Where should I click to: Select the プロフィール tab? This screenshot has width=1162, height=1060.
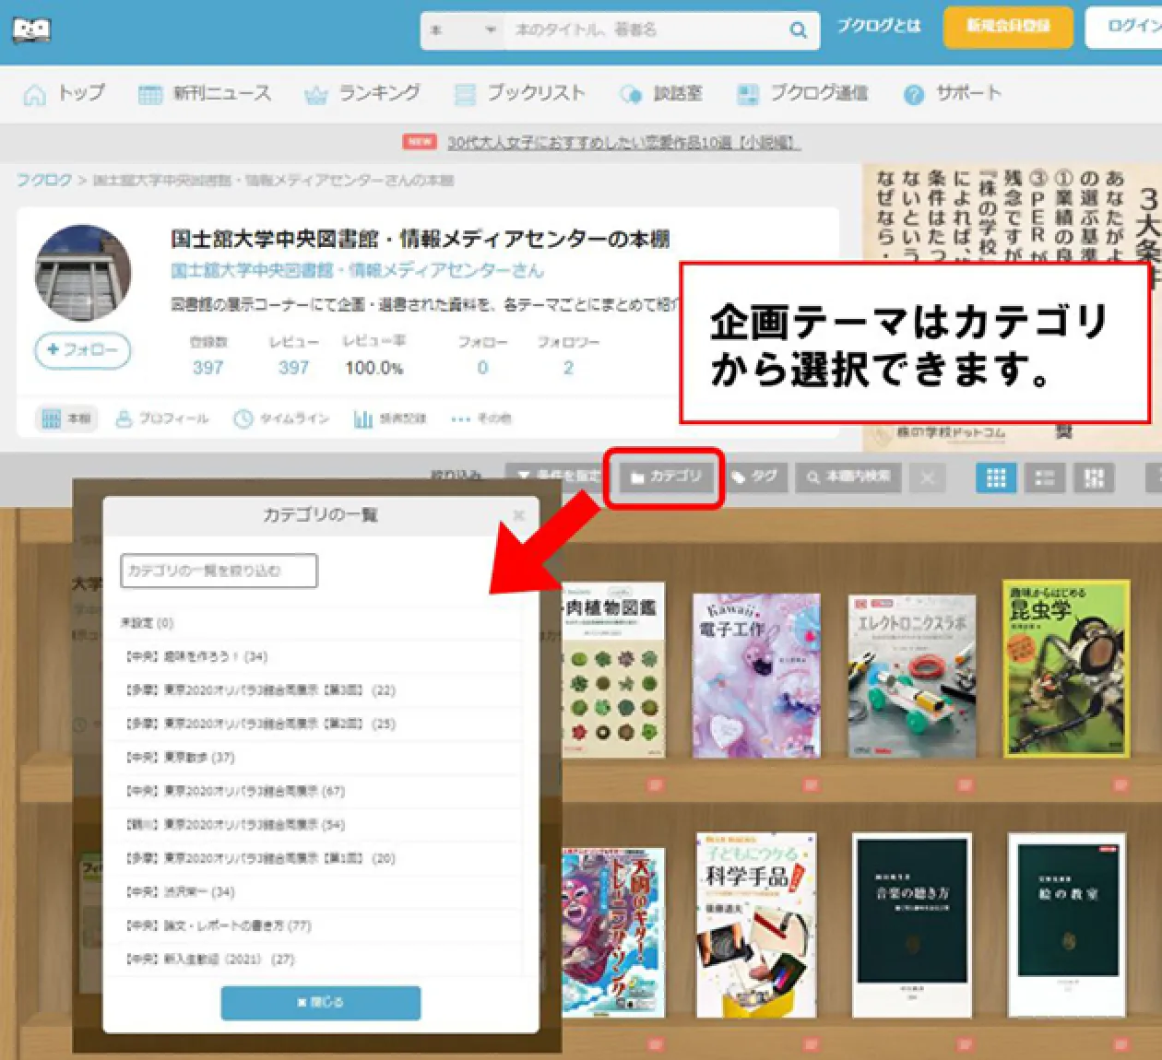[161, 418]
